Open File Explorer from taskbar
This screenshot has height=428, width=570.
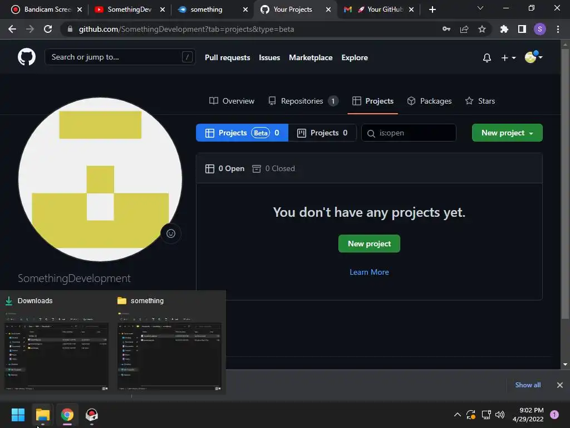click(42, 415)
